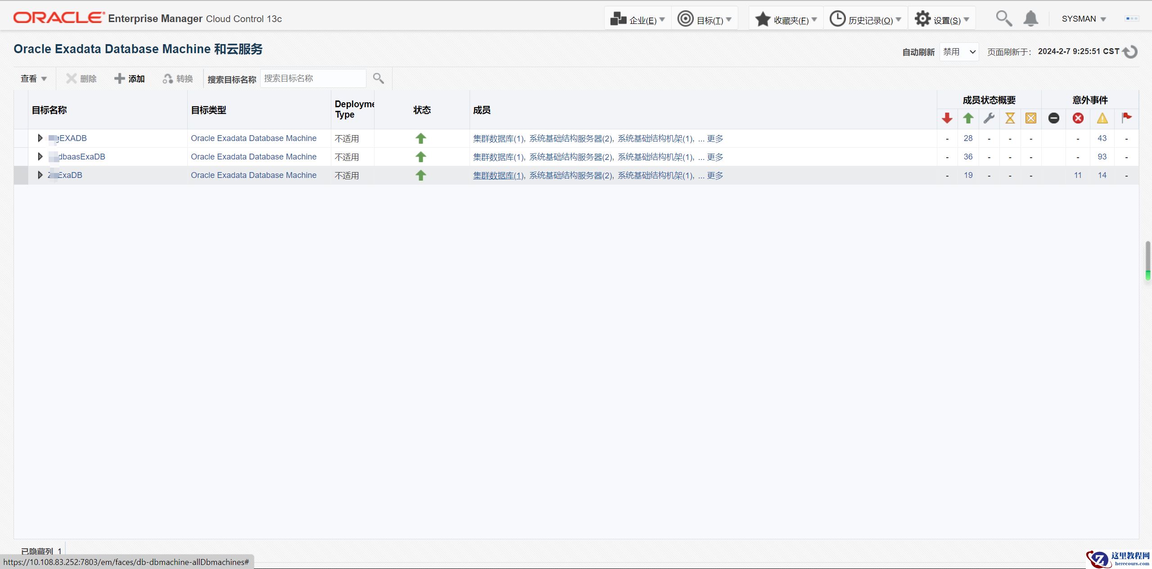Open the 自动刷新 dropdown showing 禁用
Image resolution: width=1152 pixels, height=569 pixels.
pos(959,52)
